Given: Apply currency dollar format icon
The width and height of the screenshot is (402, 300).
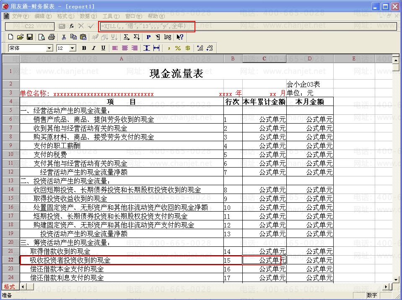Looking at the screenshot, I should [x=188, y=48].
